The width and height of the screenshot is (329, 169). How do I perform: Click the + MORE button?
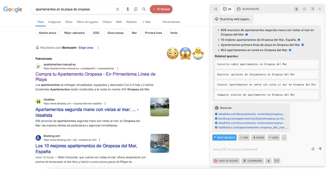click(259, 138)
